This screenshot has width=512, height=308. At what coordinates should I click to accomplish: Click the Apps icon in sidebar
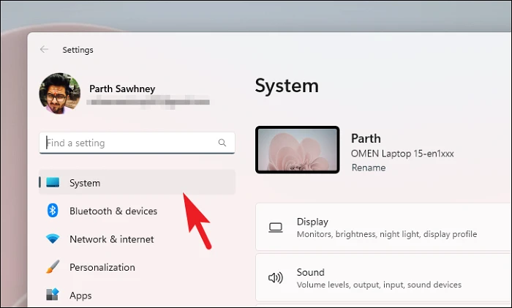[53, 294]
